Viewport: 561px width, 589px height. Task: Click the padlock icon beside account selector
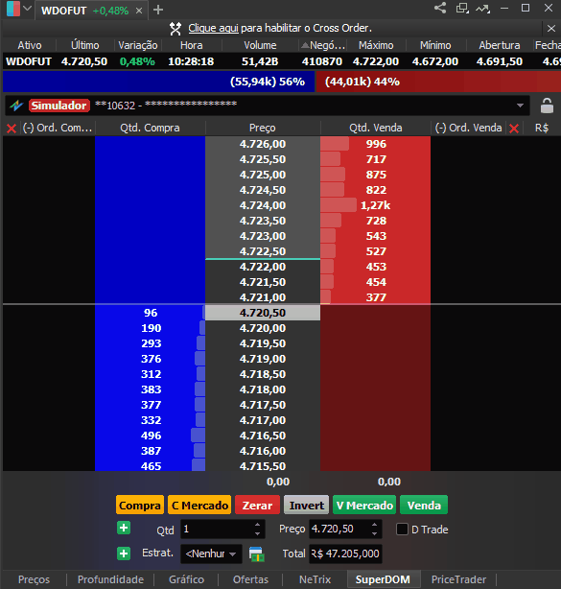tap(547, 106)
